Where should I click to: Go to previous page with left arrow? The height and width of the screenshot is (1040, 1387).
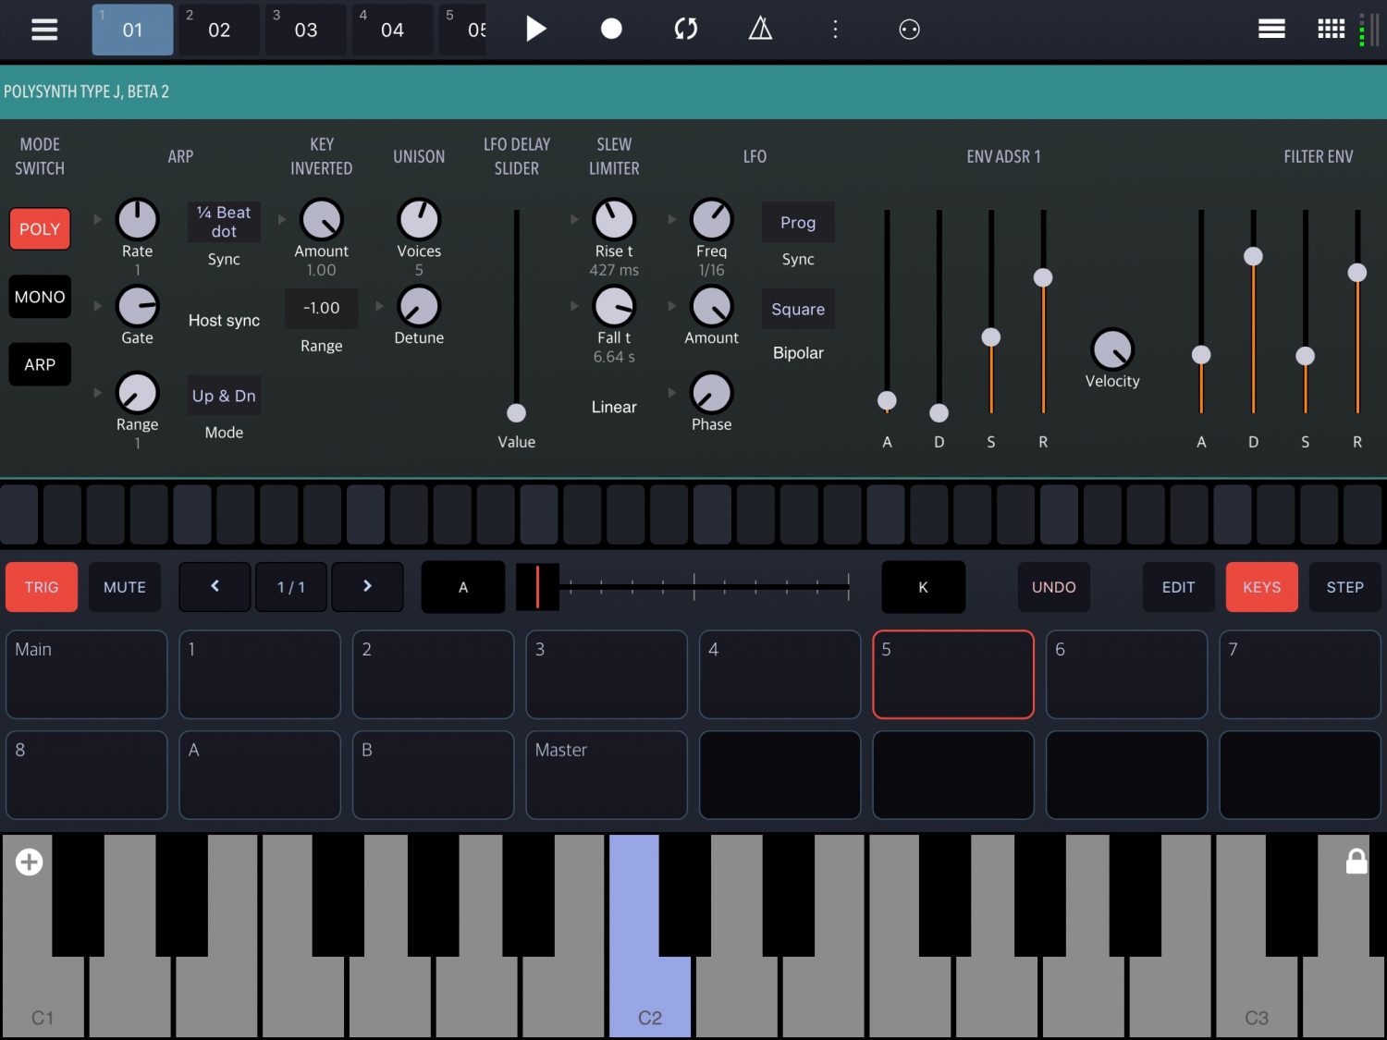pos(215,586)
